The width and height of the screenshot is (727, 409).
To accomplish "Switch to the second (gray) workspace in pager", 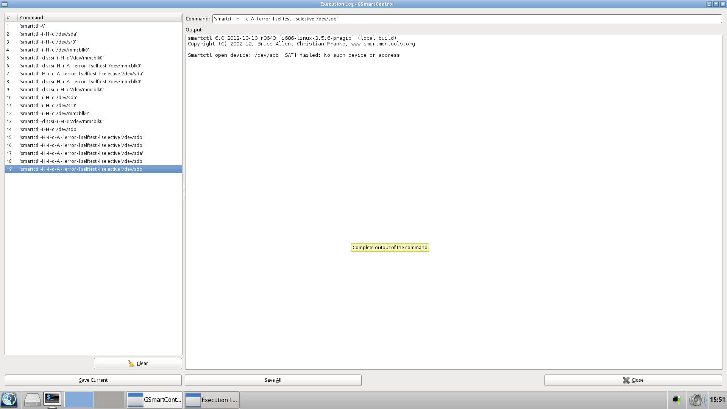I will (x=109, y=400).
